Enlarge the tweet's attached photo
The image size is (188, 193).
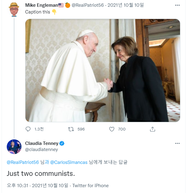[102, 70]
